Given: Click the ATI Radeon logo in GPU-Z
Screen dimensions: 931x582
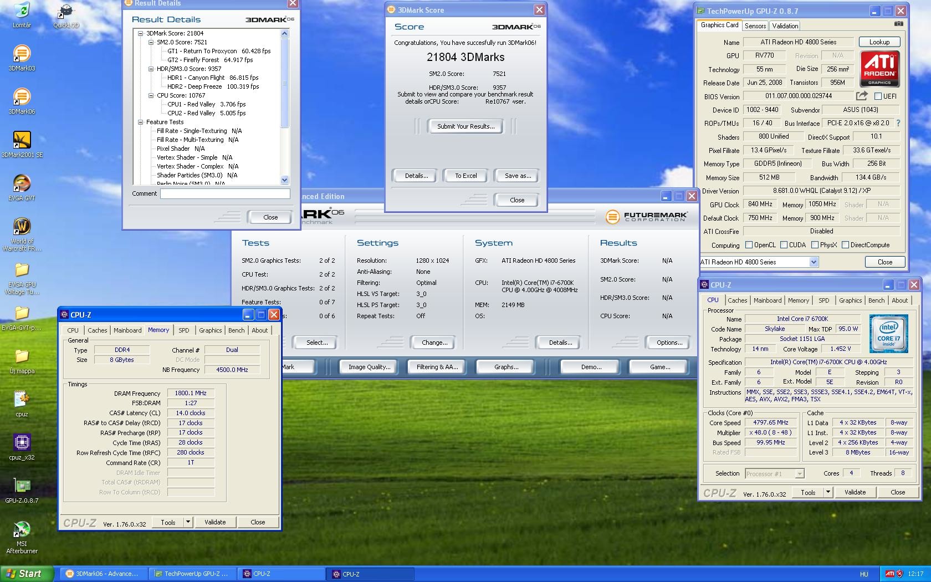Looking at the screenshot, I should (x=879, y=69).
